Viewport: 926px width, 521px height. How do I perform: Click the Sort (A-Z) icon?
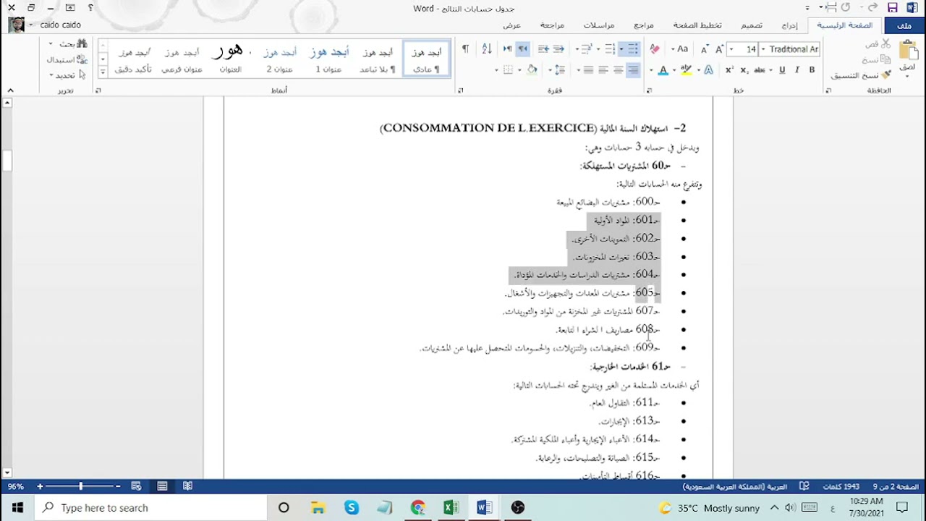tap(487, 49)
